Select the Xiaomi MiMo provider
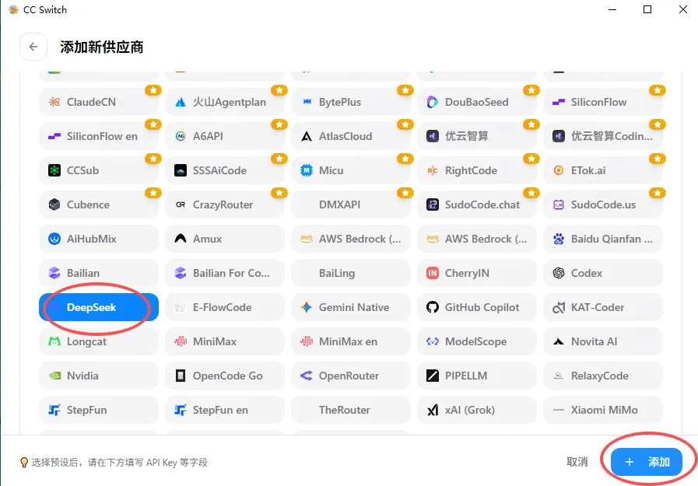Viewport: 698px width, 486px height. tap(603, 410)
